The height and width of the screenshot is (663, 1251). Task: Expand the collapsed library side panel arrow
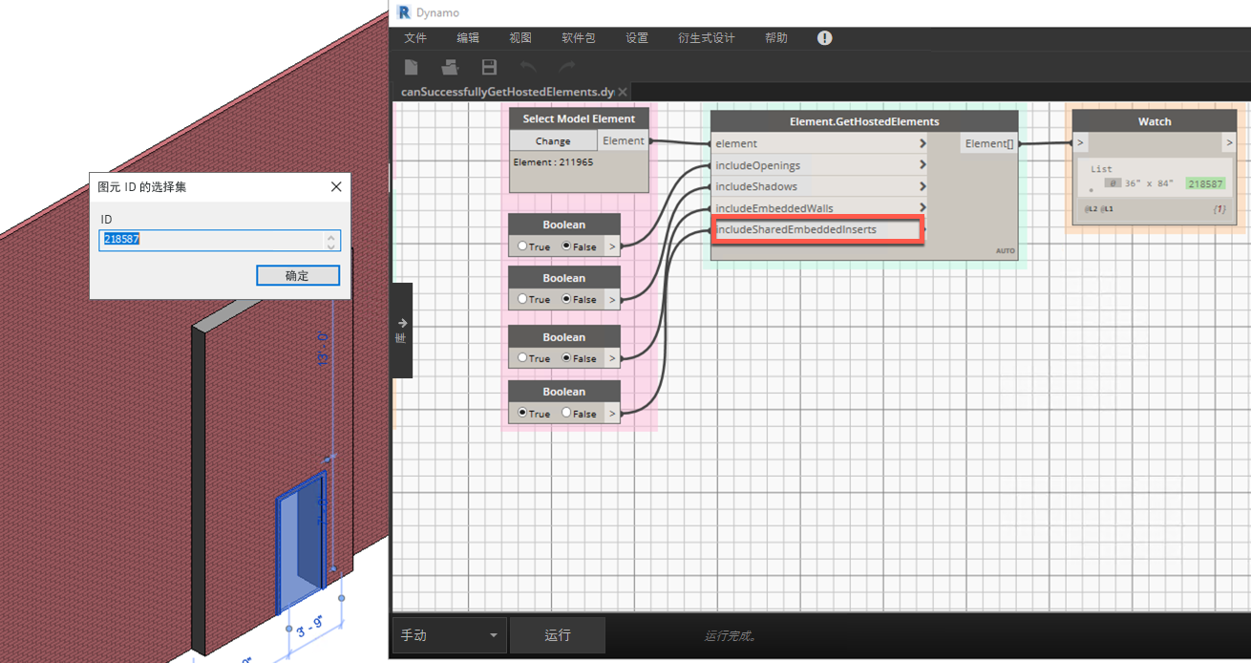(402, 323)
